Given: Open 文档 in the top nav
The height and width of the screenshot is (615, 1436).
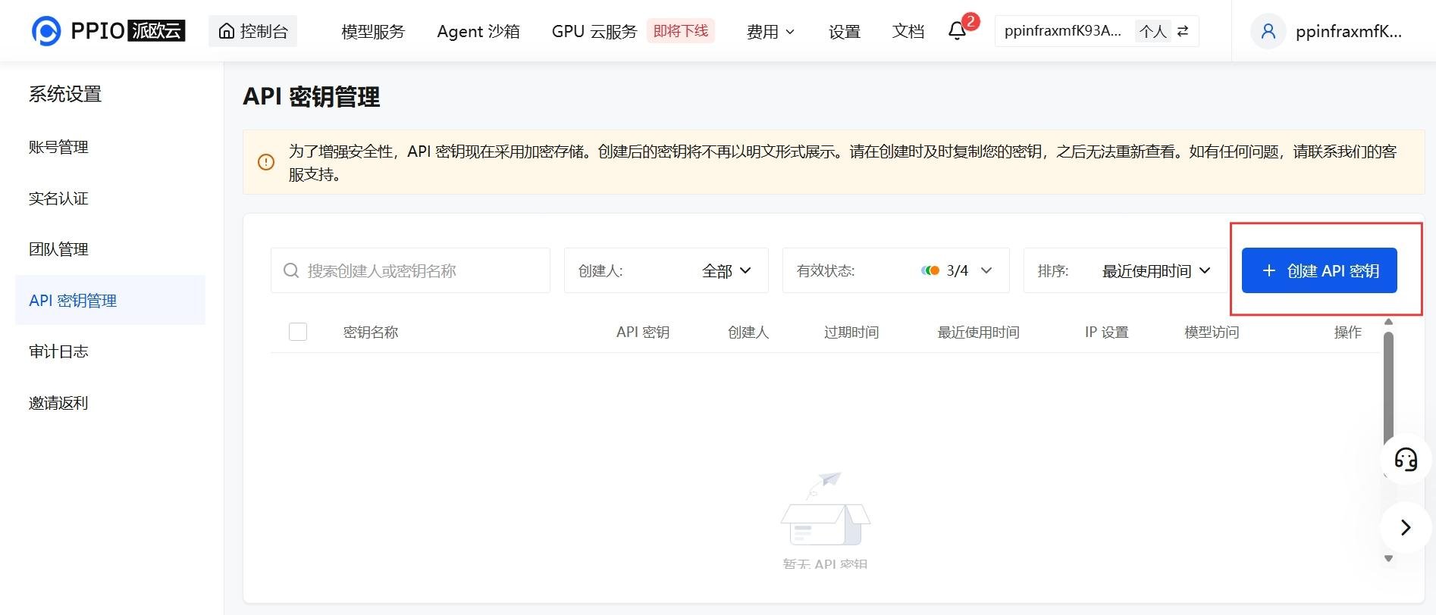Looking at the screenshot, I should coord(908,31).
